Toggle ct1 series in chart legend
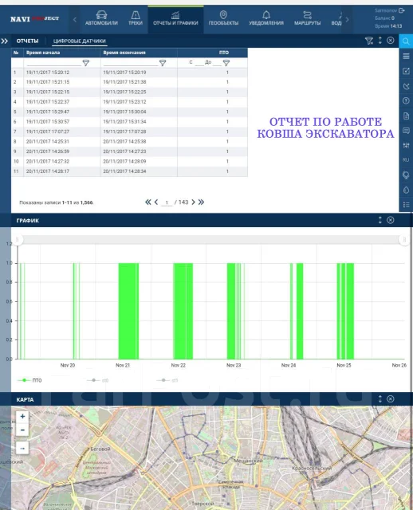Image resolution: width=413 pixels, height=510 pixels. tap(167, 380)
